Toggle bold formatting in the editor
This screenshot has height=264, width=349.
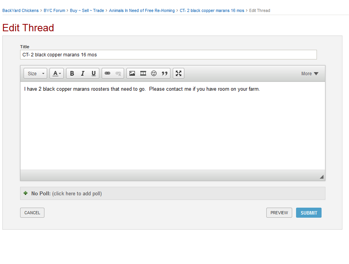tap(72, 73)
